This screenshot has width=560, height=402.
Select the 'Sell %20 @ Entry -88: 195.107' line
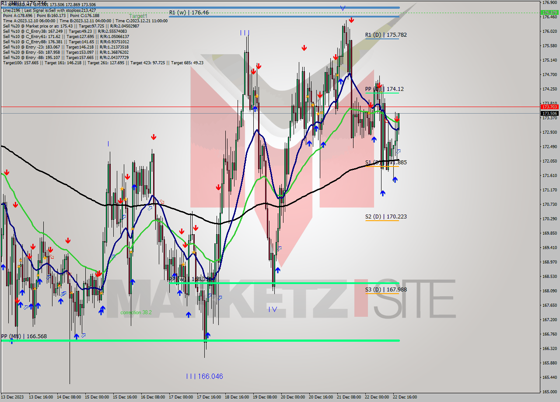(66, 57)
